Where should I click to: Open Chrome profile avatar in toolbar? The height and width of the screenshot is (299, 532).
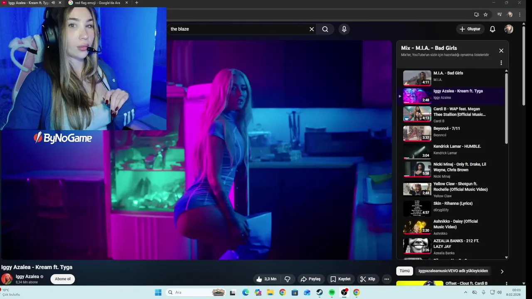pos(510,15)
